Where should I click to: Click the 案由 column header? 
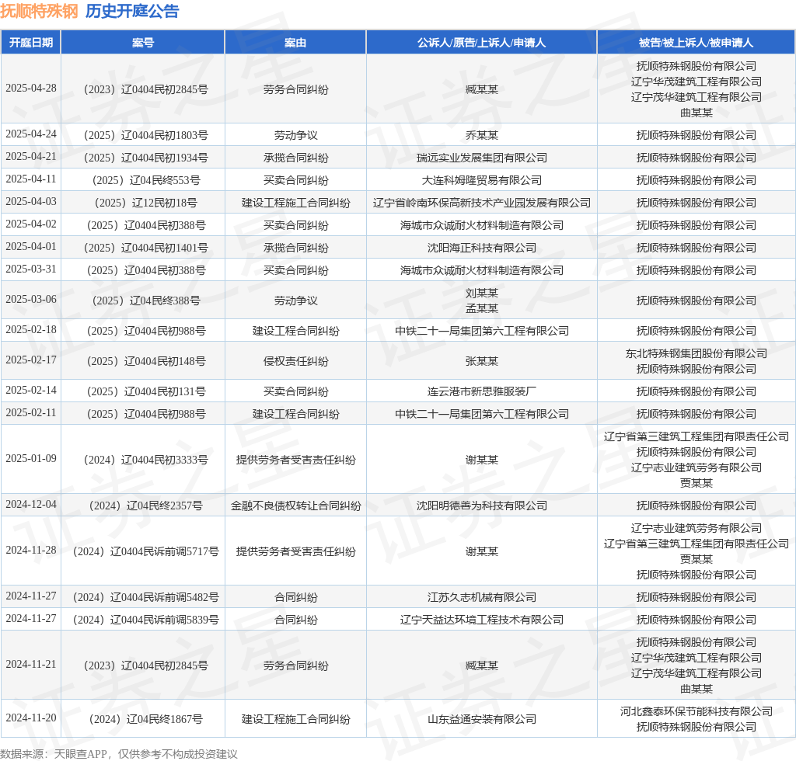tap(295, 43)
